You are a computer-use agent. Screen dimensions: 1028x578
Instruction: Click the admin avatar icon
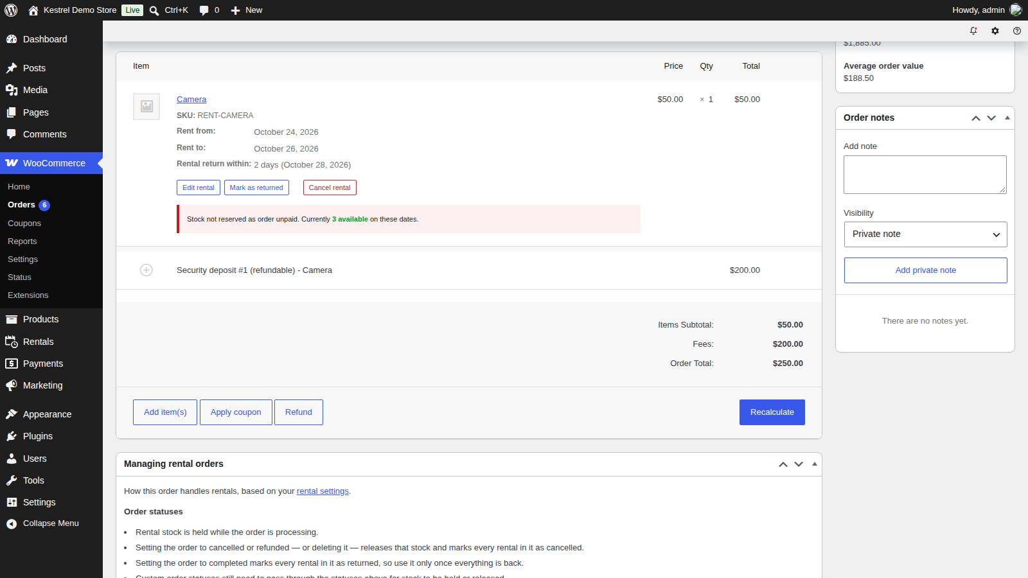pyautogui.click(x=1016, y=10)
